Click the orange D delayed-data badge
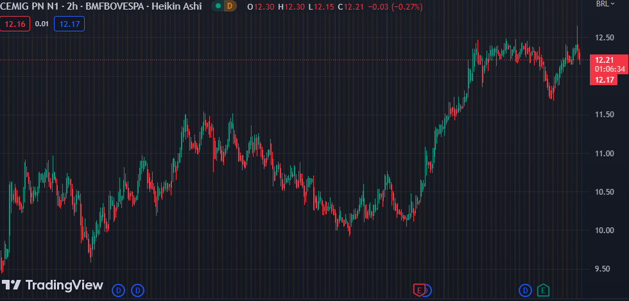Image resolution: width=629 pixels, height=301 pixels. [x=230, y=6]
